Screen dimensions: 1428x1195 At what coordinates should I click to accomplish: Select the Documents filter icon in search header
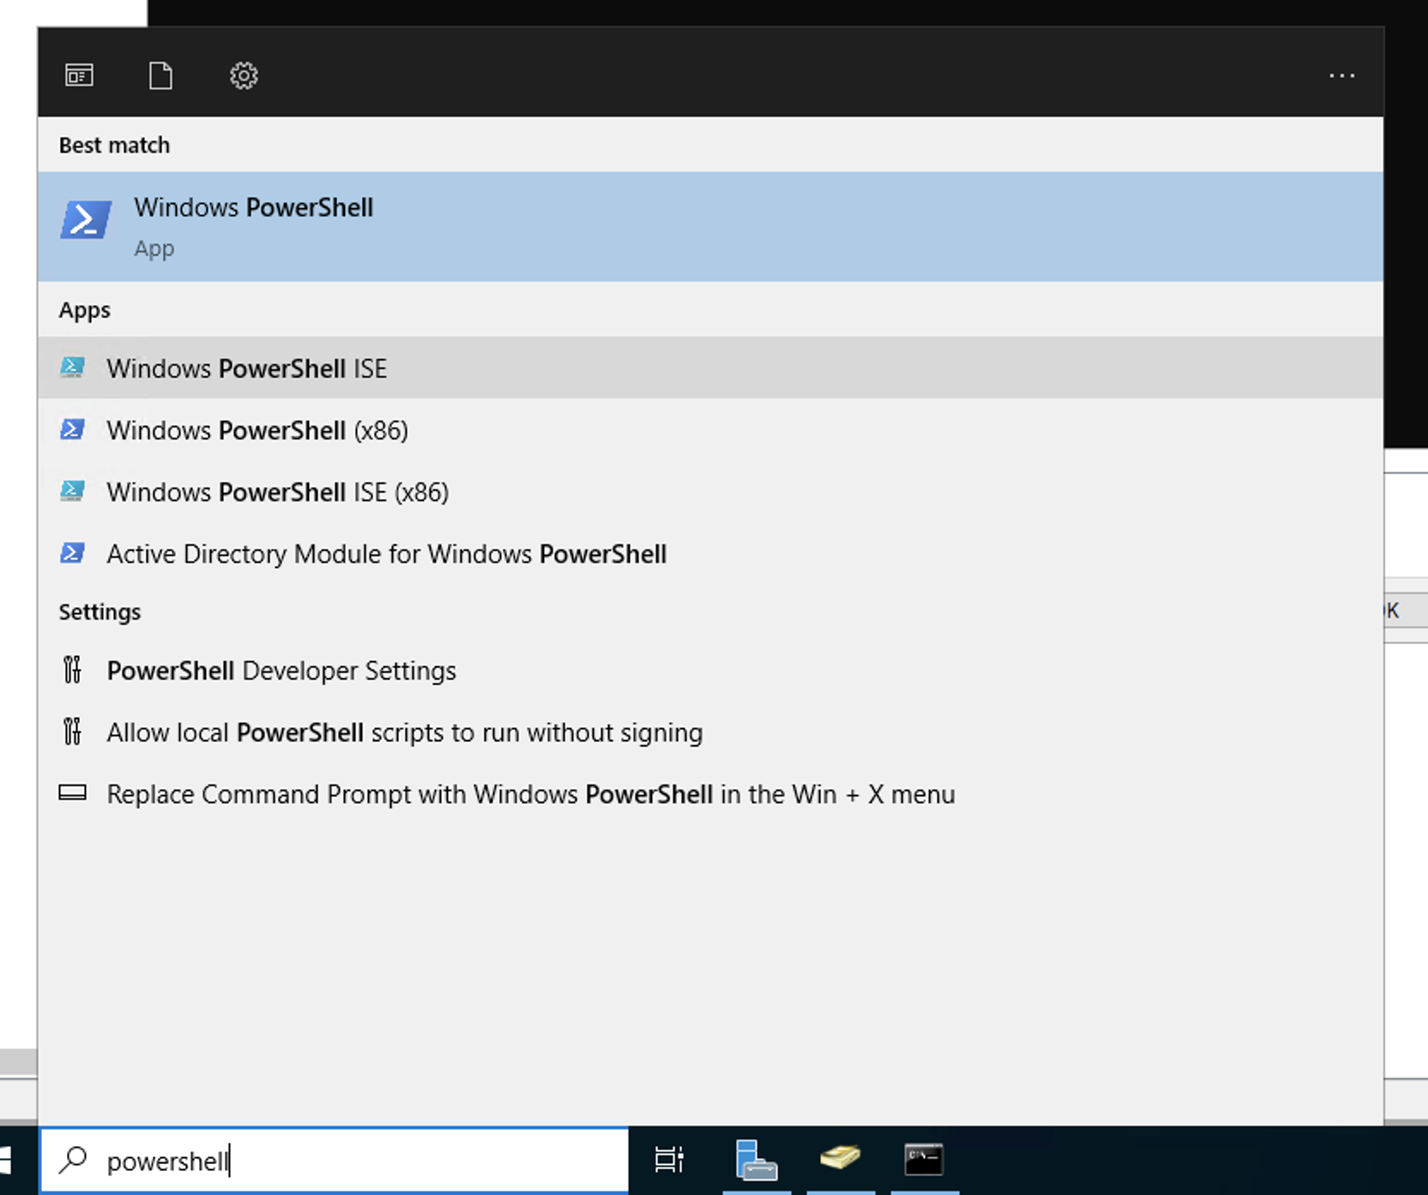click(x=160, y=76)
